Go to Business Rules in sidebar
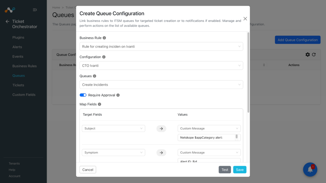 pyautogui.click(x=25, y=66)
